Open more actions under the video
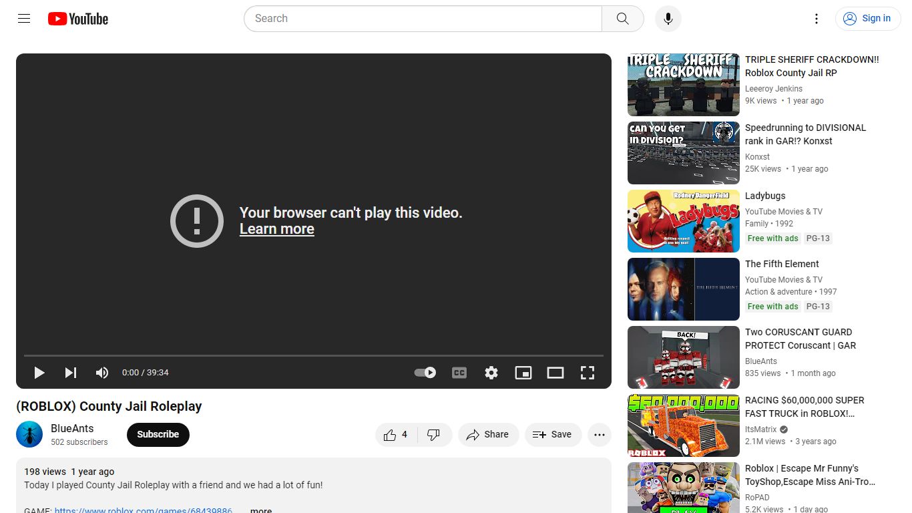The width and height of the screenshot is (912, 513). click(x=600, y=434)
